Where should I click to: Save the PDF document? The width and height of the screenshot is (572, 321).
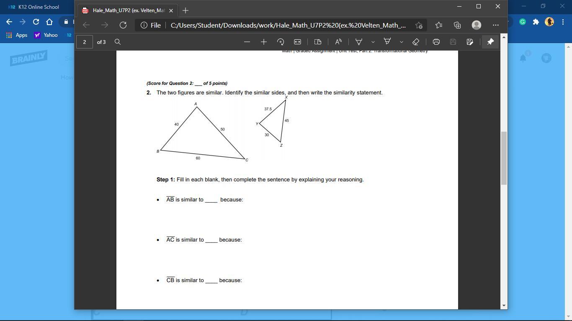(x=453, y=42)
